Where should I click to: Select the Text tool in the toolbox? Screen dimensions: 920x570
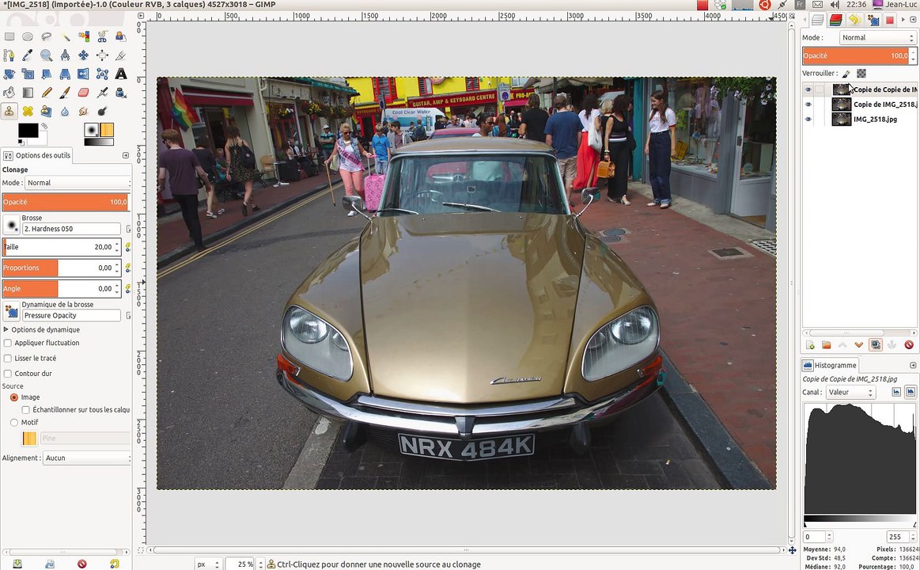pos(121,74)
